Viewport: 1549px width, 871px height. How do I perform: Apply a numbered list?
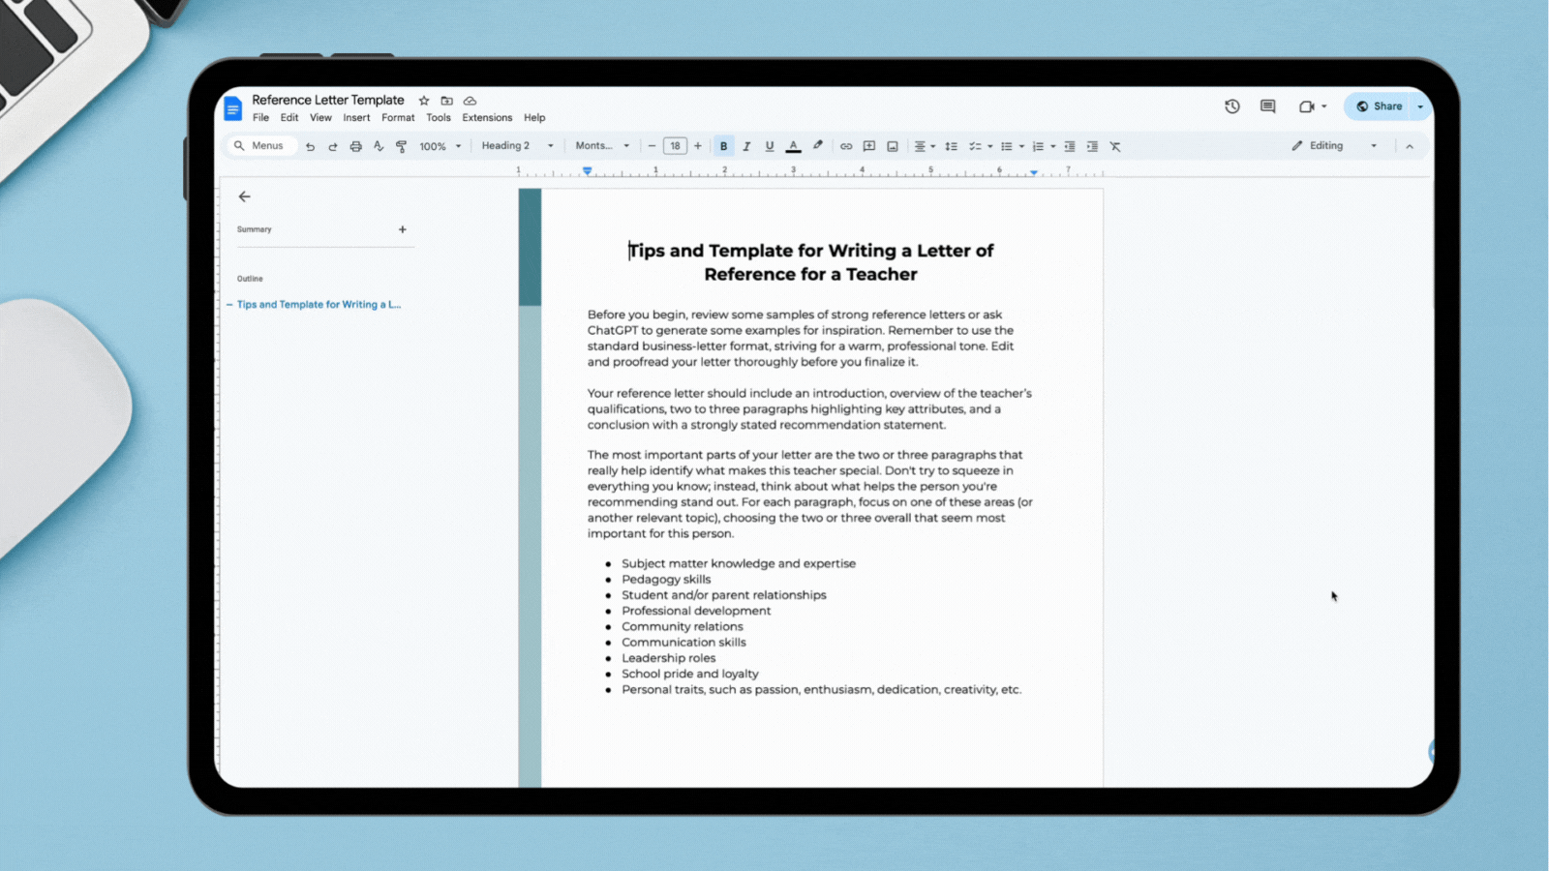1038,146
